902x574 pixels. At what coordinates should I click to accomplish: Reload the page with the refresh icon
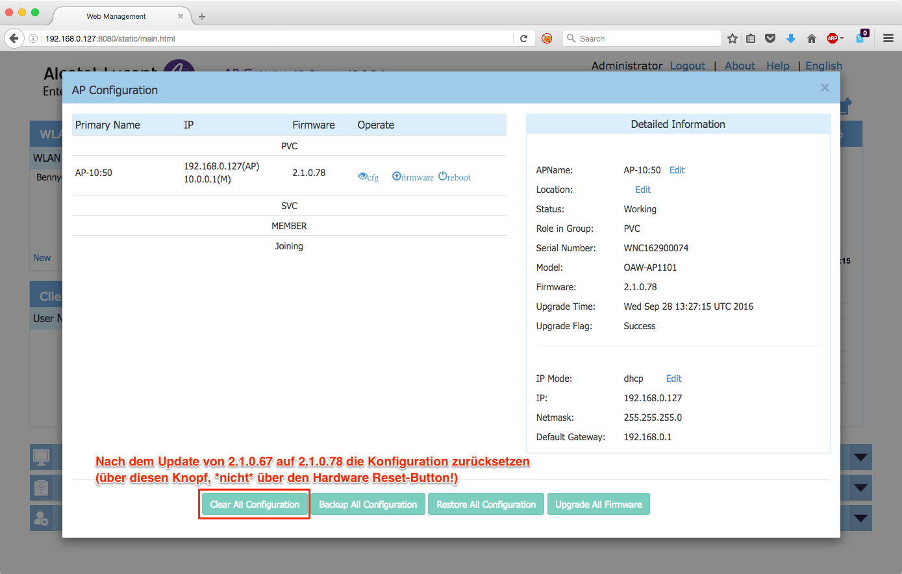click(523, 38)
